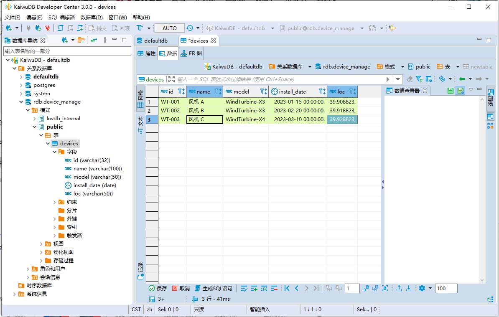
Task: Click the red disconnect plug icon in the main toolbar
Action: point(47,28)
